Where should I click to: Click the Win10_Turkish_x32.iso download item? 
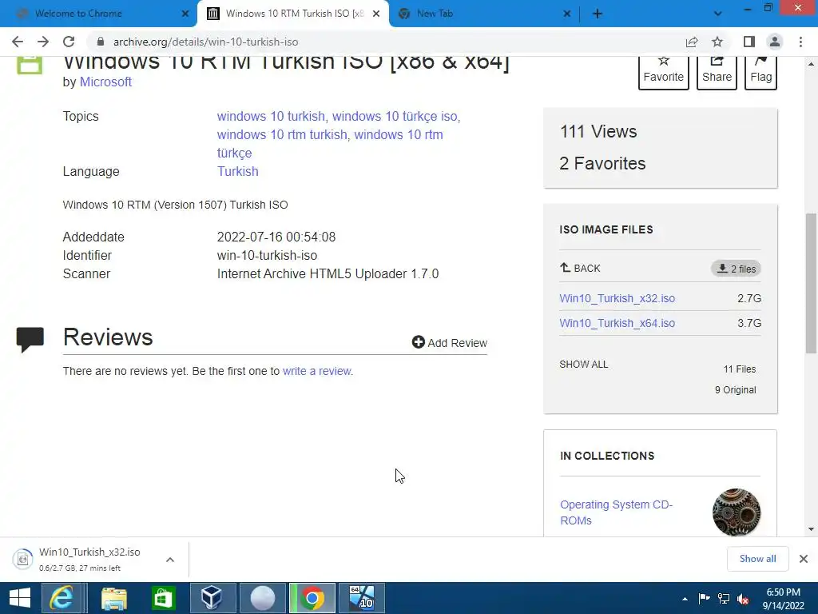(x=89, y=559)
